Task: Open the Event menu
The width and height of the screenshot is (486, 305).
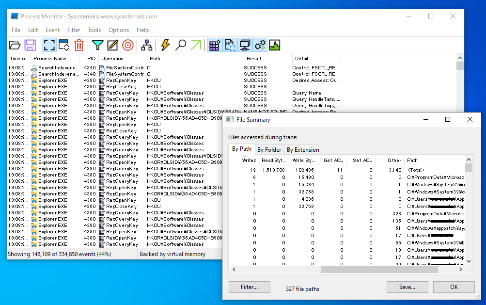Action: (x=52, y=30)
